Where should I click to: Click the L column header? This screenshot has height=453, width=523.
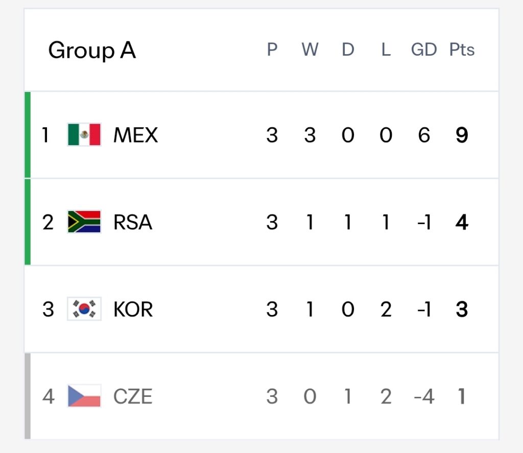[386, 50]
